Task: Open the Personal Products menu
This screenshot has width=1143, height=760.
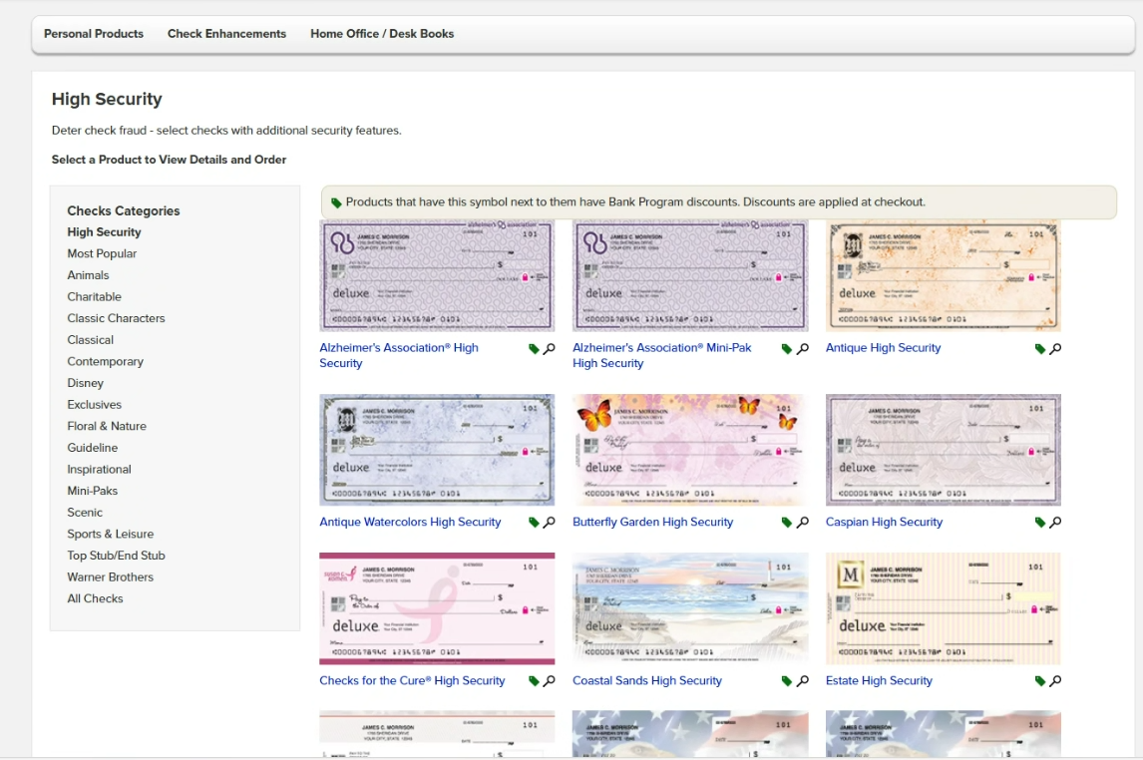Action: tap(94, 34)
